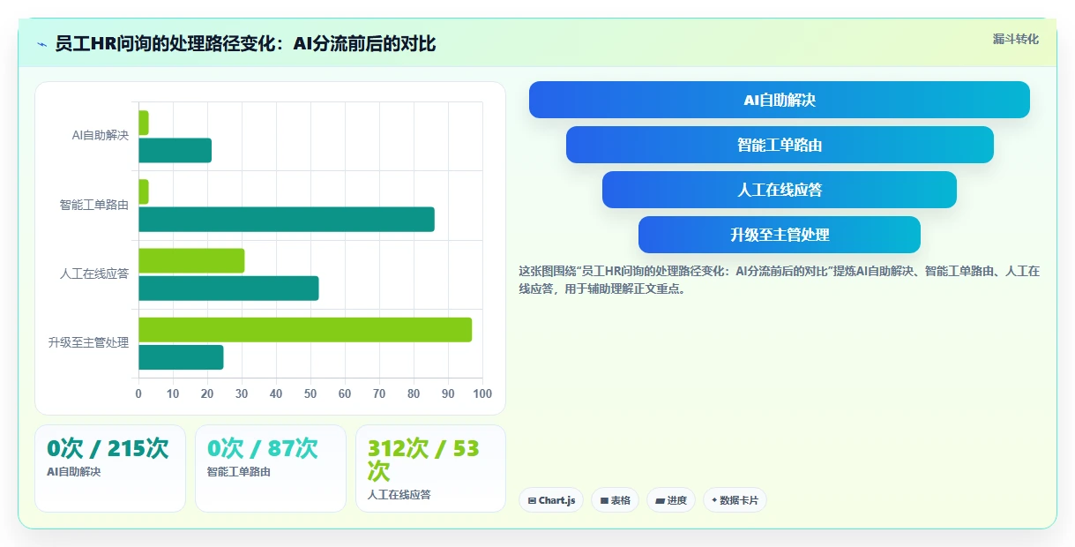
Task: Click the teal bar for AI自助解决
Action: [175, 150]
